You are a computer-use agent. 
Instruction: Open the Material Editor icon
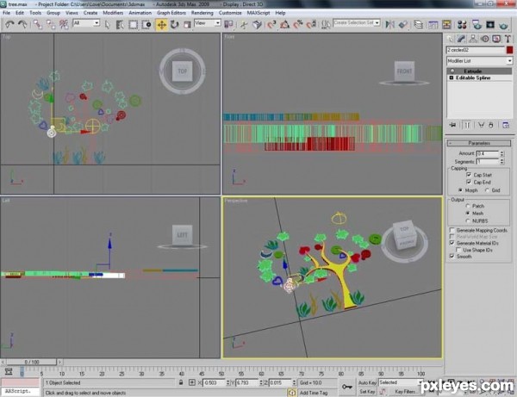(462, 25)
